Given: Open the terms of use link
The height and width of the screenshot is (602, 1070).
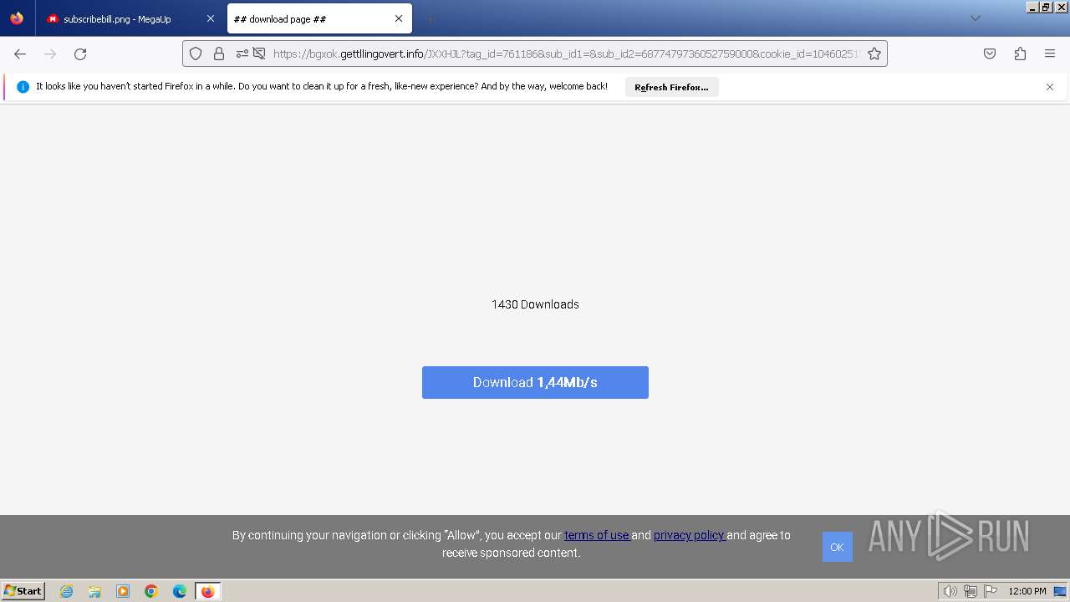Looking at the screenshot, I should (x=597, y=535).
